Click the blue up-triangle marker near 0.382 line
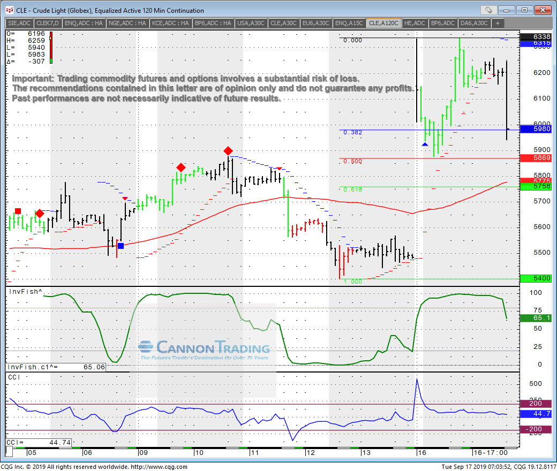557x471 pixels. pyautogui.click(x=425, y=144)
